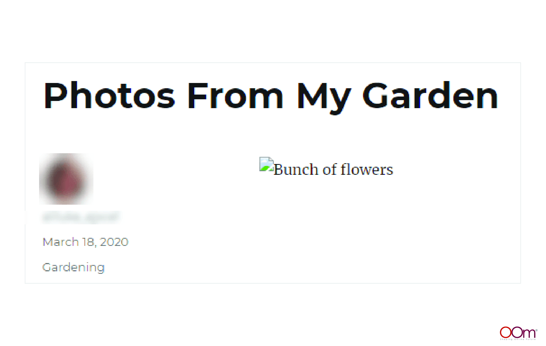Image resolution: width=546 pixels, height=346 pixels.
Task: Click the year "2020" in the post date
Action: [114, 242]
